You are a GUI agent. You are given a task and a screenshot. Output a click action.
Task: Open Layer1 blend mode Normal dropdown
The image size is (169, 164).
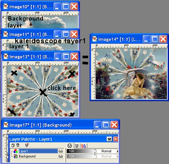(x=106, y=151)
